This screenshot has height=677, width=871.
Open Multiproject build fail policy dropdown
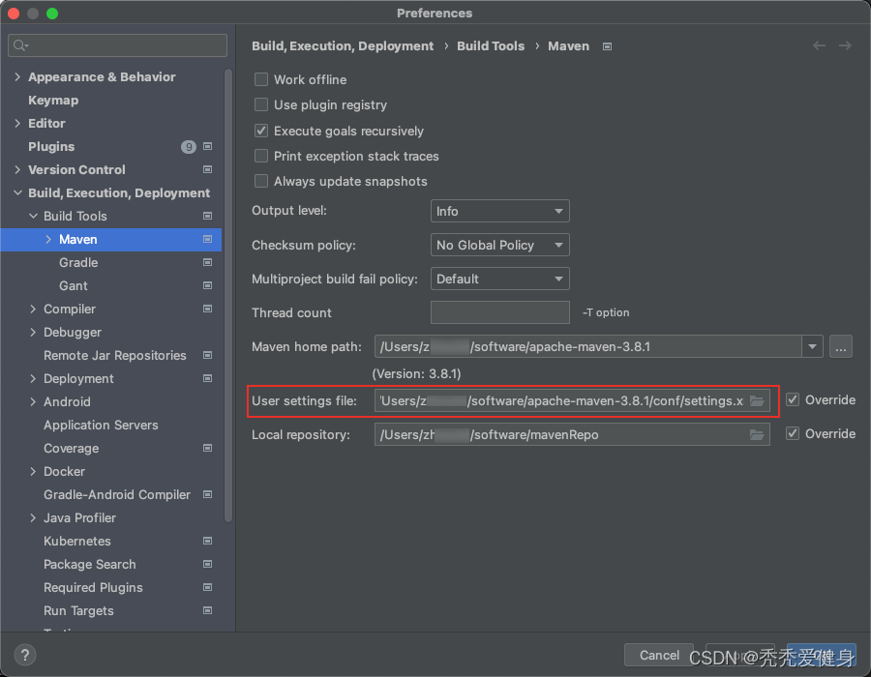click(x=500, y=279)
